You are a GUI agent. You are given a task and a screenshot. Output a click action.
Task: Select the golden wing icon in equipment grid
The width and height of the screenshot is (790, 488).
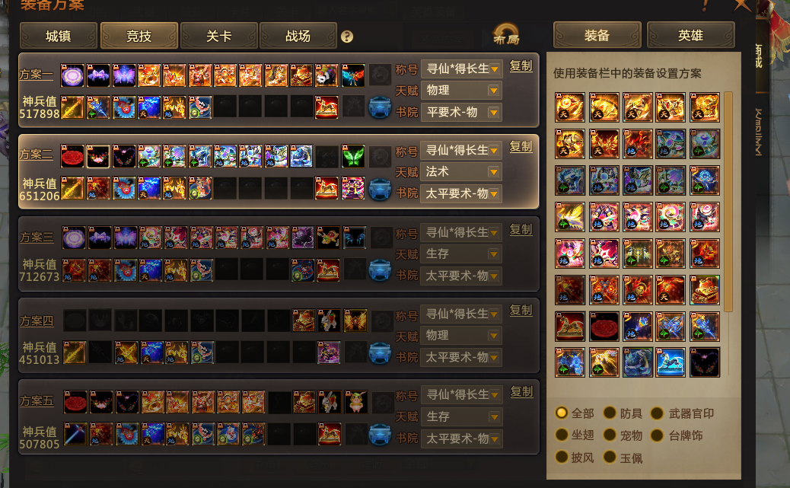pos(570,217)
